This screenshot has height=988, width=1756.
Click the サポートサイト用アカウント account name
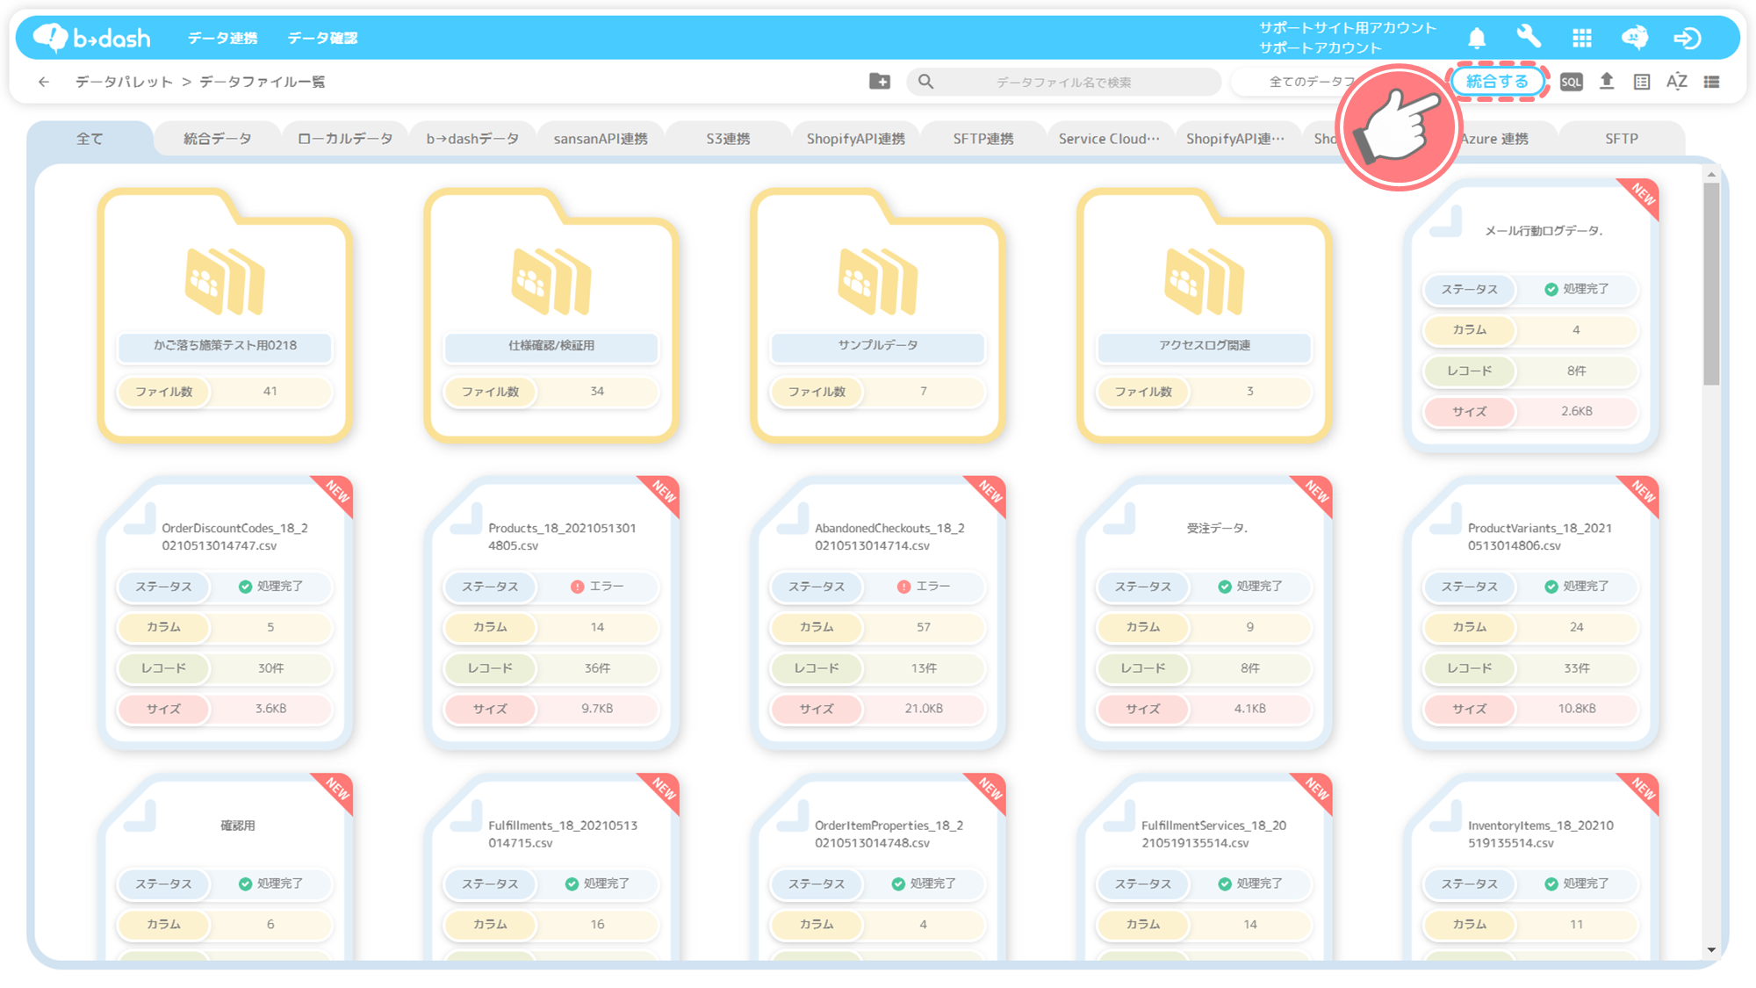[1348, 27]
